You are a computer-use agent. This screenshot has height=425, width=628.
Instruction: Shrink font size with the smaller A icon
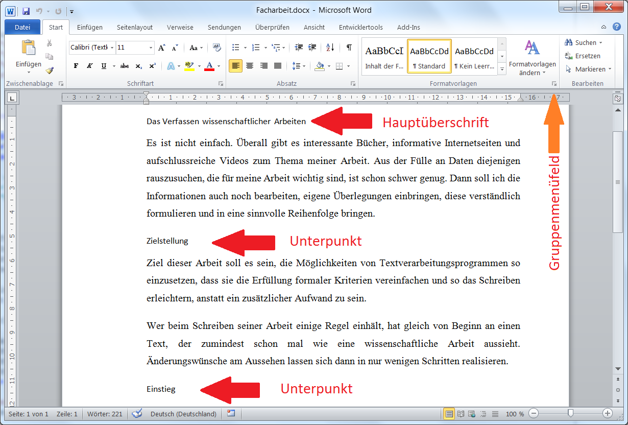175,48
